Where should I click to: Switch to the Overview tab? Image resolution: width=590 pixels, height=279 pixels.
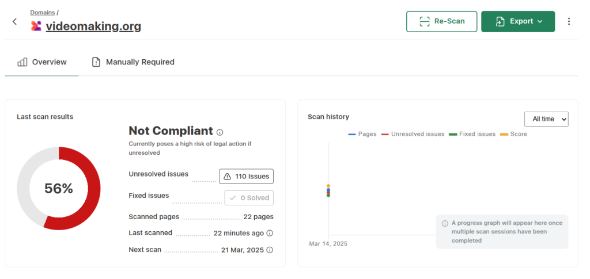coord(42,62)
